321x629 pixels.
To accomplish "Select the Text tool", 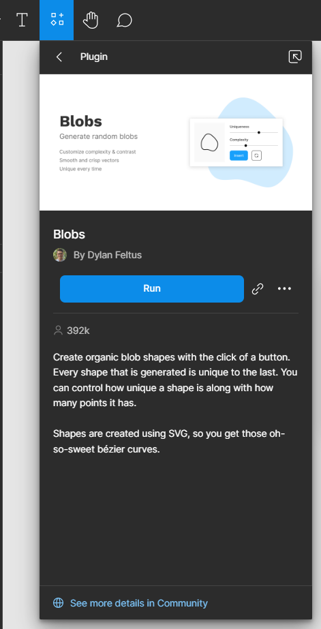I will (22, 20).
